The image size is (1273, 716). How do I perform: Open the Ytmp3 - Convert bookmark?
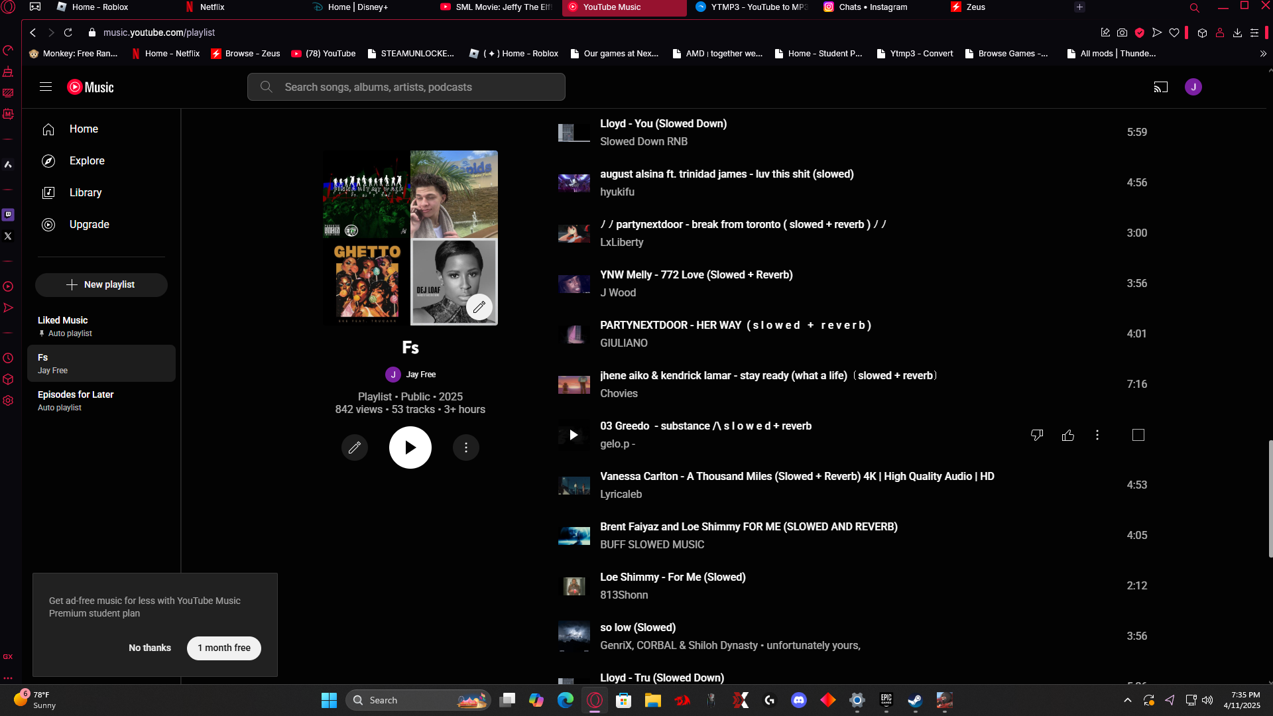[x=915, y=54]
